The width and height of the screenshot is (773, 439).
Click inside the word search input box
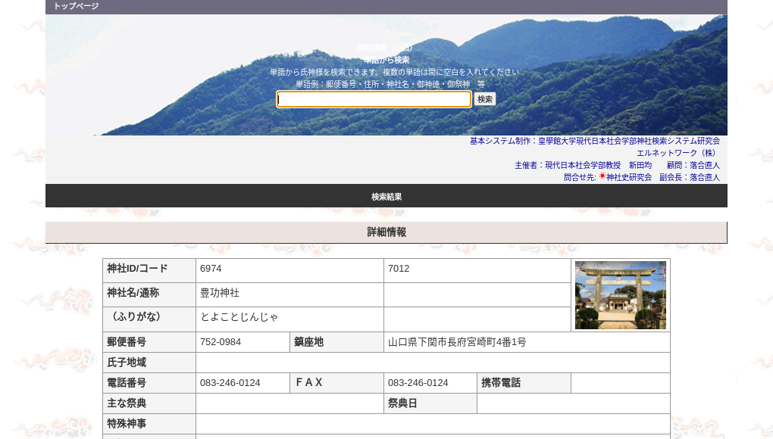coord(374,99)
